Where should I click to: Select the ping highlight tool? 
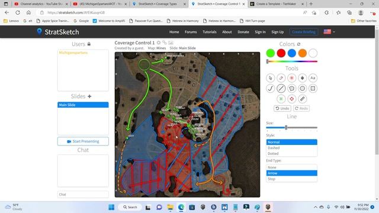[x=291, y=78]
